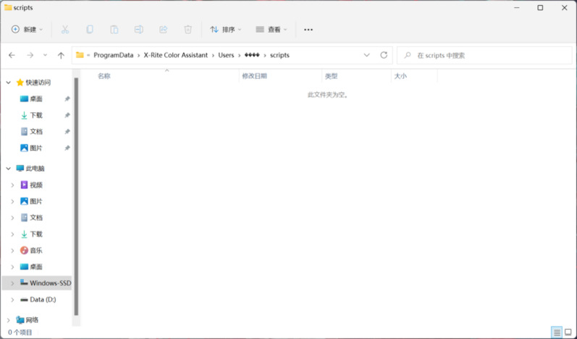Image resolution: width=577 pixels, height=339 pixels.
Task: Click the Share icon in toolbar
Action: [163, 30]
